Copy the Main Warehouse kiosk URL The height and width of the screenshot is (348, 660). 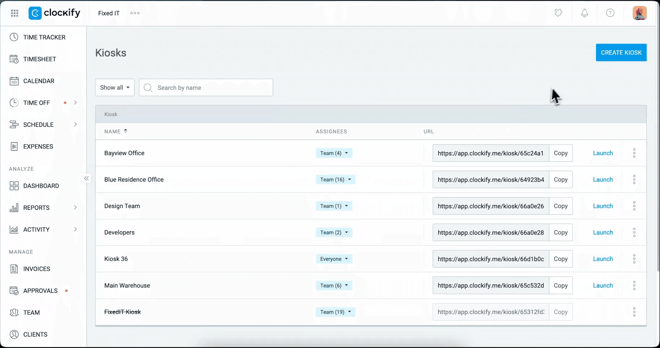point(561,286)
